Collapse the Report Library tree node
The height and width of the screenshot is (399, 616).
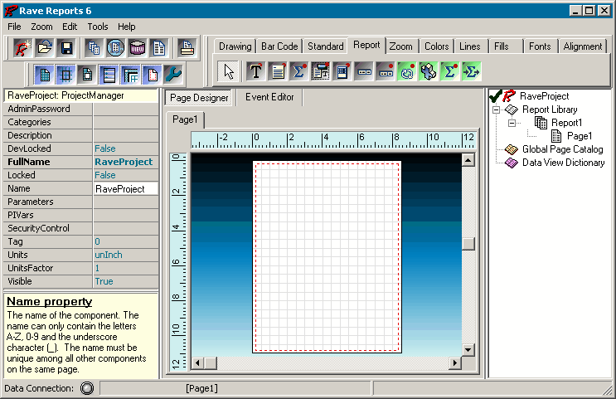click(x=496, y=109)
